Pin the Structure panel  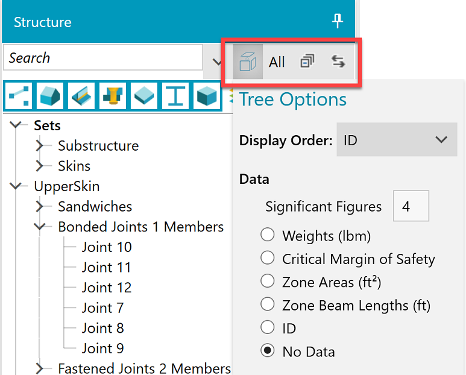click(x=338, y=21)
